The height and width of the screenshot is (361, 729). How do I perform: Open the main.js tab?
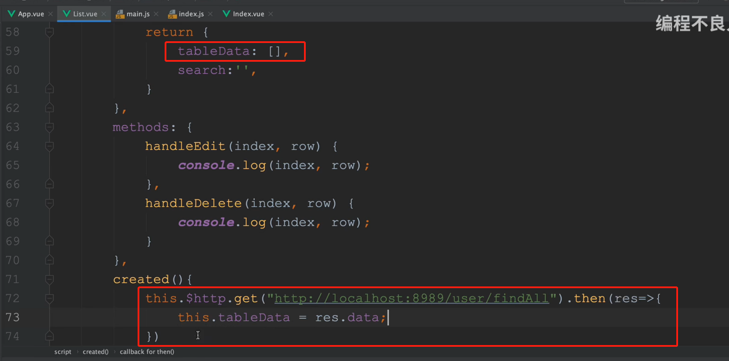(x=138, y=14)
